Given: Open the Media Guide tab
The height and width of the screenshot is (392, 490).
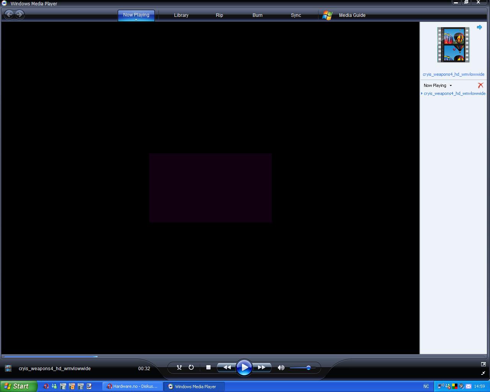Looking at the screenshot, I should click(352, 15).
